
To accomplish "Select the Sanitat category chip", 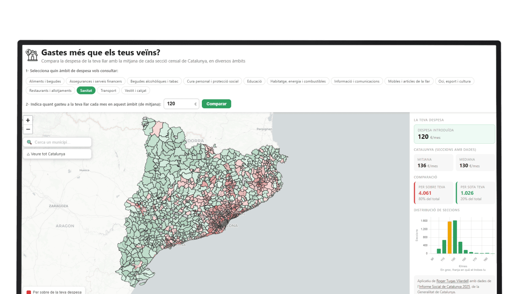I will coord(86,90).
